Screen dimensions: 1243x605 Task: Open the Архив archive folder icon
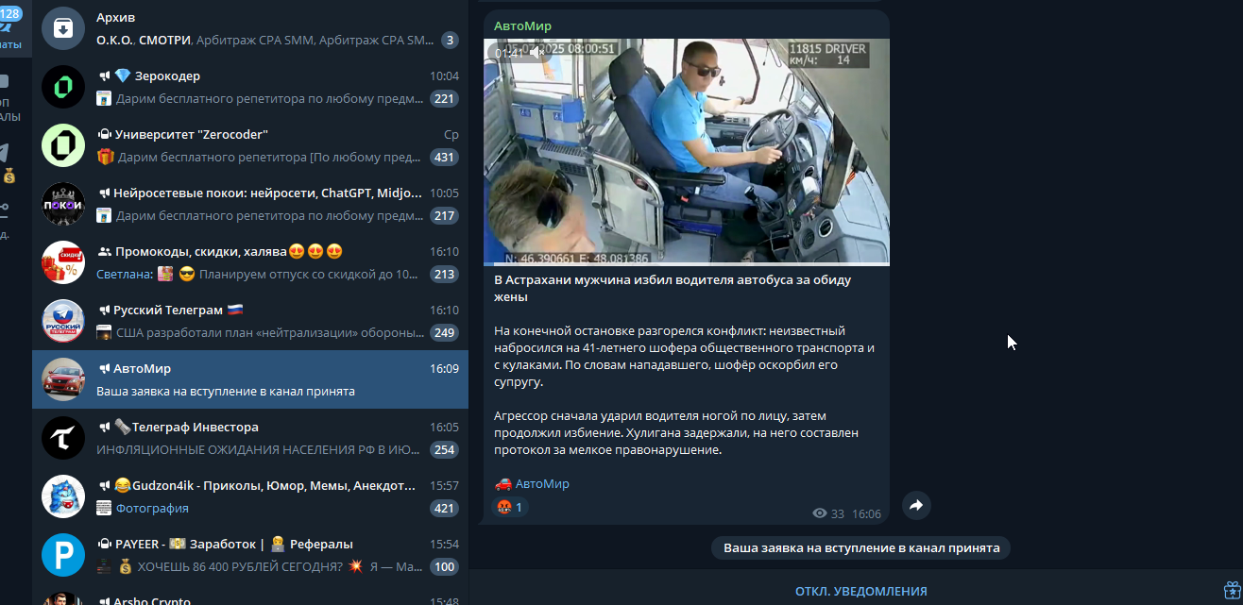click(63, 28)
